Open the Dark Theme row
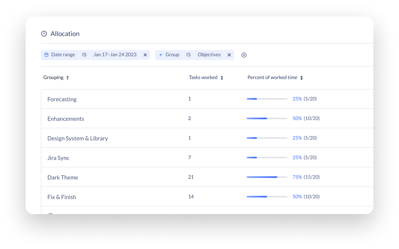 pyautogui.click(x=207, y=177)
